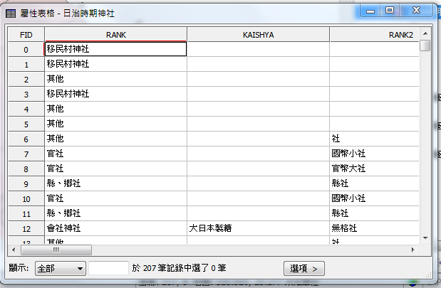Click the KAISHYA column header

point(258,34)
